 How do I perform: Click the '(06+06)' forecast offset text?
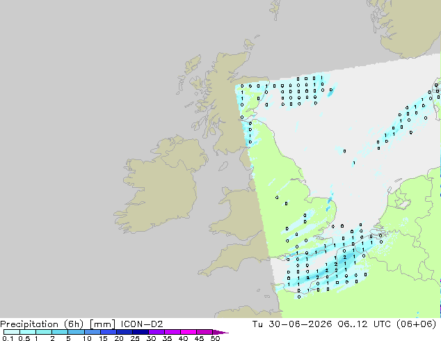[x=416, y=324]
